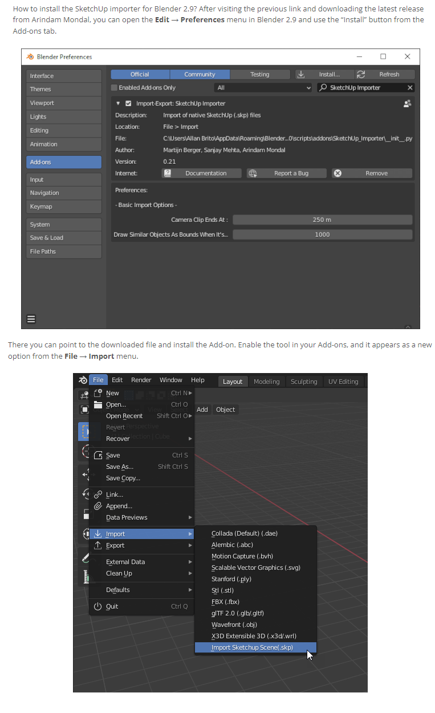Click the Quit power icon
This screenshot has height=713, width=435.
tap(97, 606)
